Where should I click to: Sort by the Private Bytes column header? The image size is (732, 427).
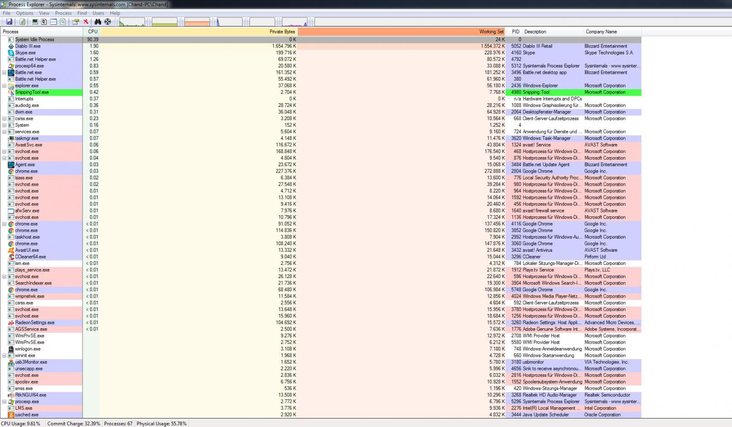tap(199, 32)
